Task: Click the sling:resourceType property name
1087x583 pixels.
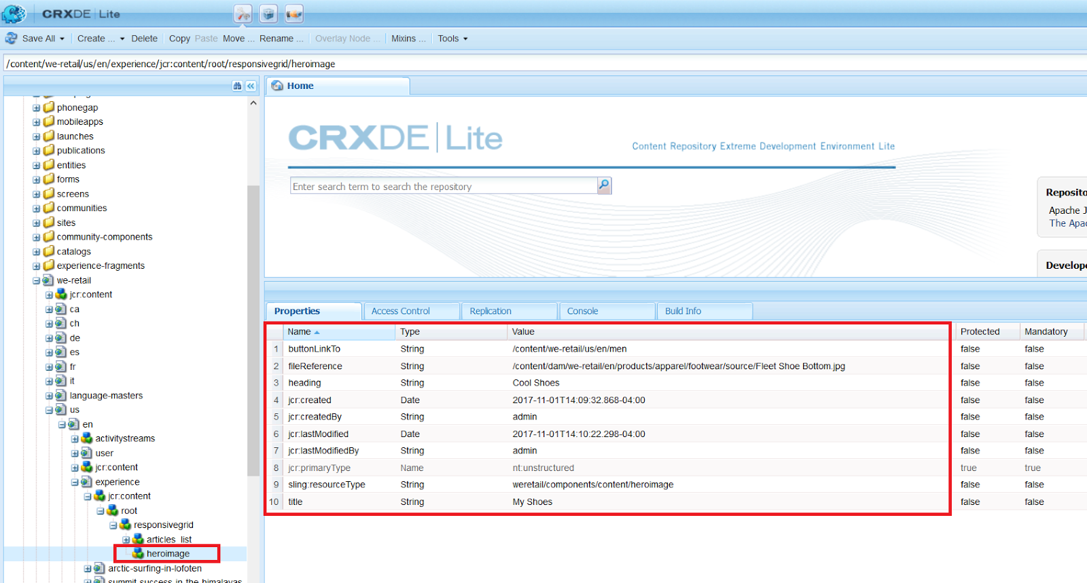Action: 327,485
